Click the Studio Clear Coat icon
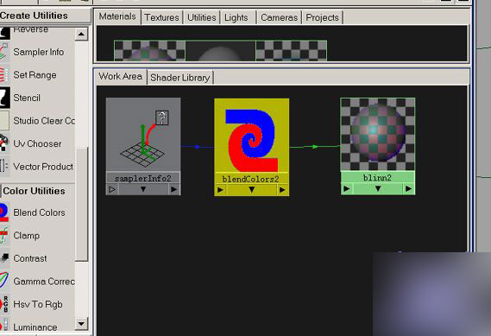Screen dimensions: 491x336 click(x=4, y=121)
